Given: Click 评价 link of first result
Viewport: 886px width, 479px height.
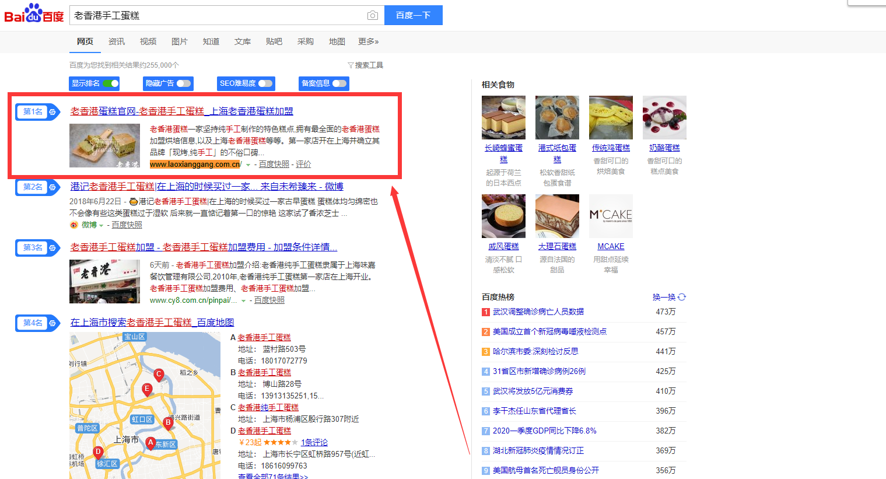Looking at the screenshot, I should tap(303, 165).
